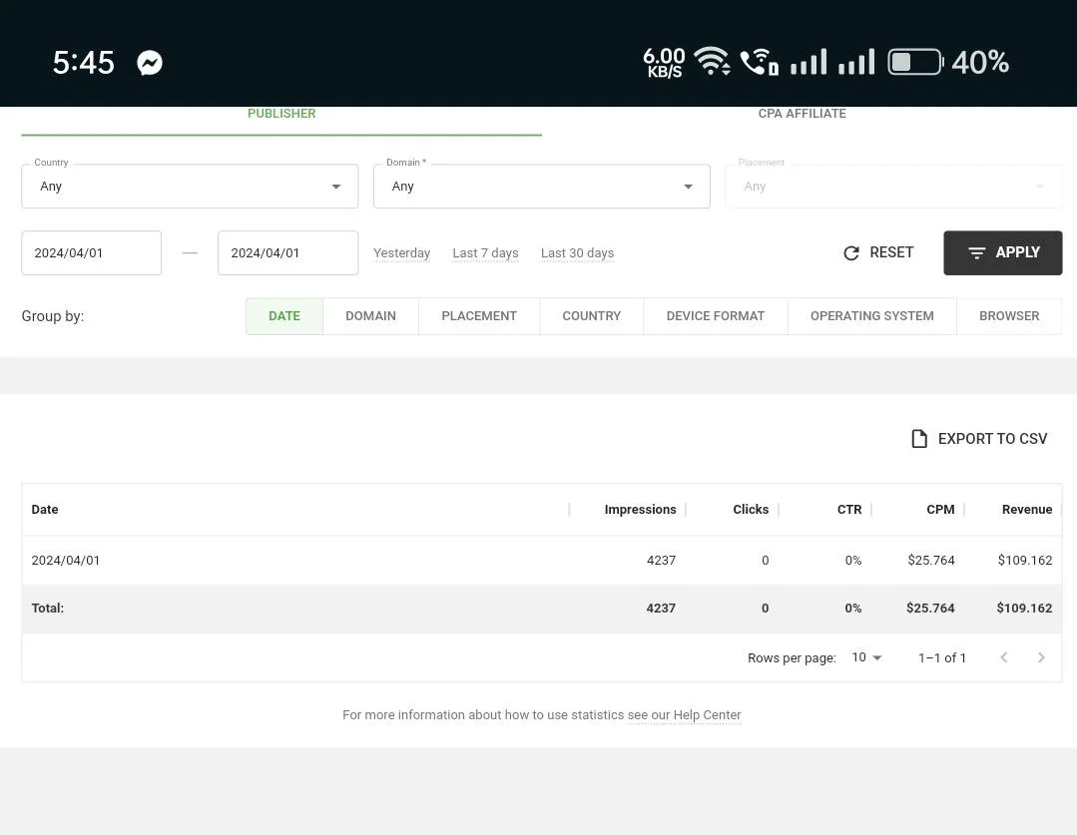Select the Last 7 days preset
The image size is (1077, 835).
[x=486, y=253]
